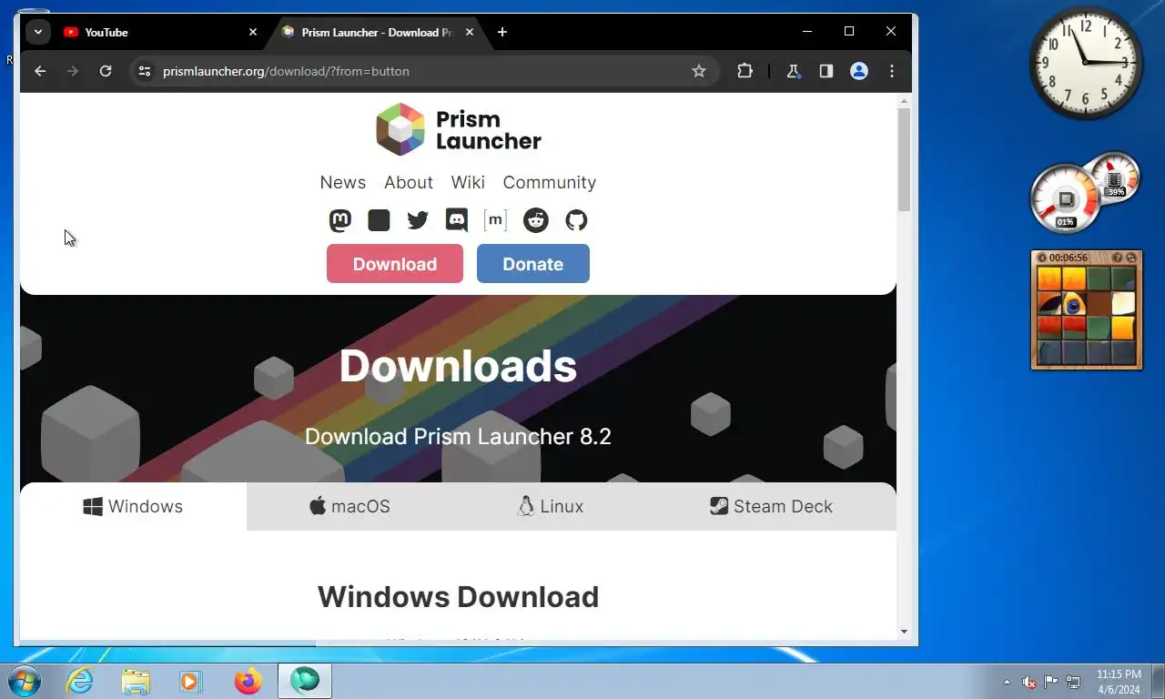The image size is (1165, 699).
Task: Open the Wiki navigation link
Action: tap(468, 182)
